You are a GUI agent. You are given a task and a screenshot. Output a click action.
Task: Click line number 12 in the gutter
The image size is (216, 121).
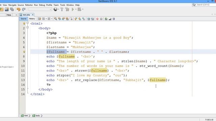pyautogui.click(x=23, y=75)
